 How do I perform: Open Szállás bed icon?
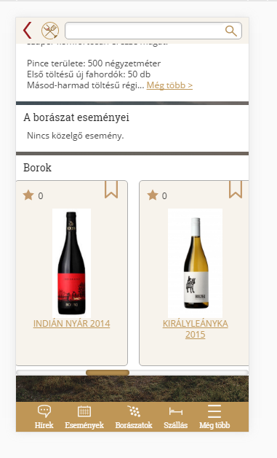click(x=176, y=411)
